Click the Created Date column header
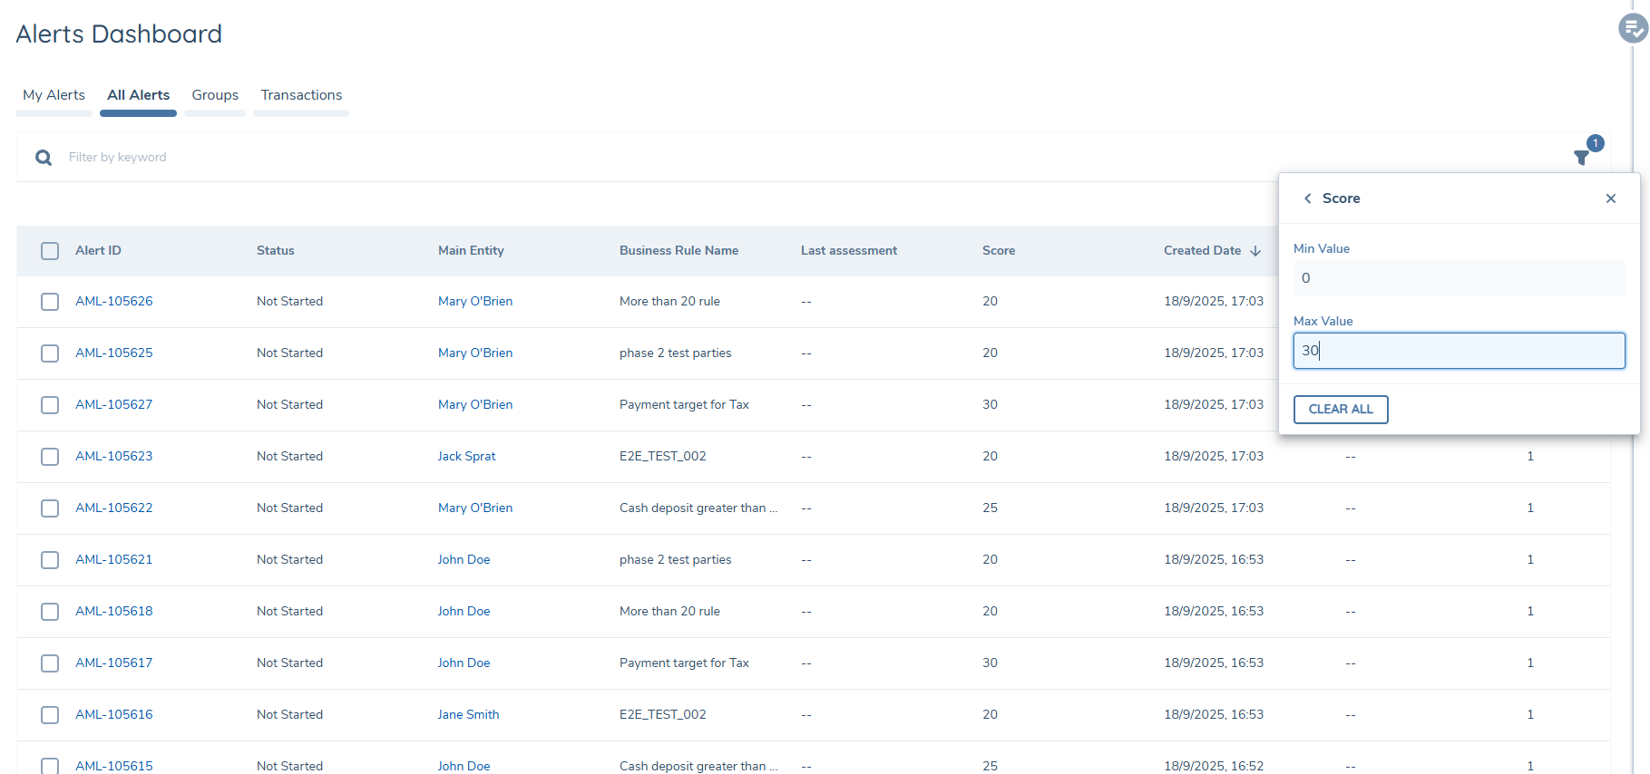1650x774 pixels. click(x=1203, y=251)
